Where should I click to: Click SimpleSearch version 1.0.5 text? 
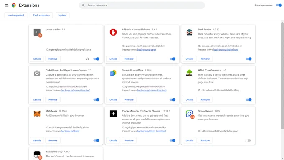pyautogui.click(x=217, y=111)
